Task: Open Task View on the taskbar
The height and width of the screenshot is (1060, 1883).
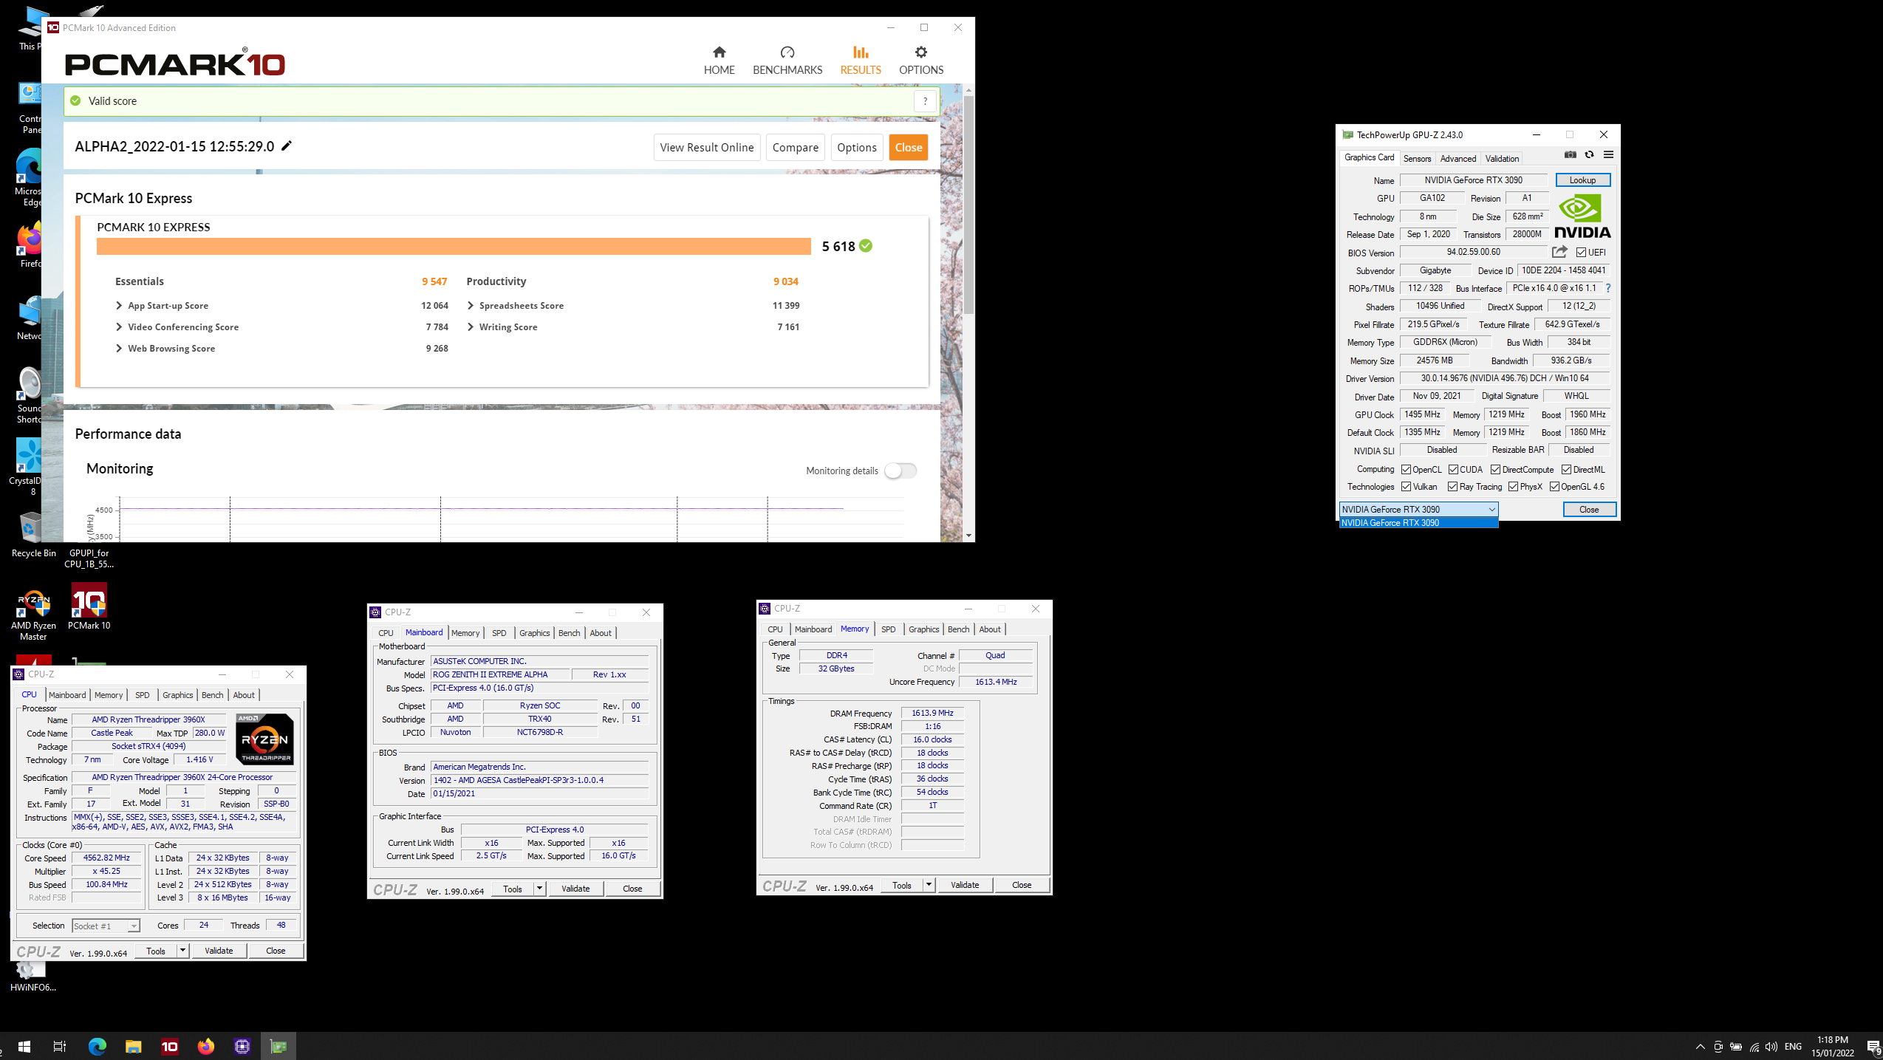Action: 60,1046
